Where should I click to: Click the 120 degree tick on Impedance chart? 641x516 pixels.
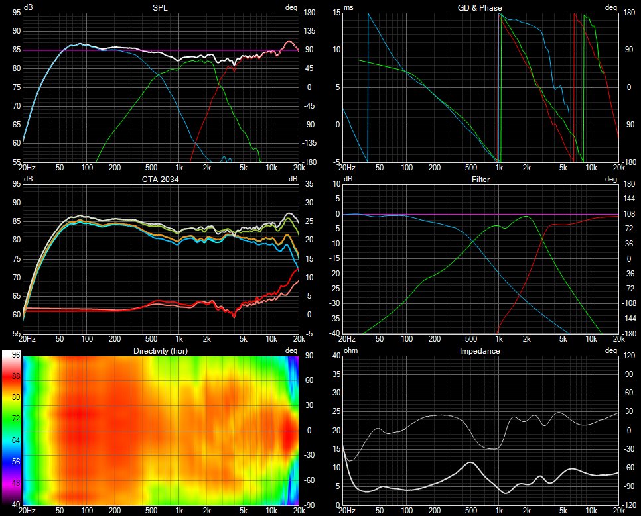[x=629, y=356]
